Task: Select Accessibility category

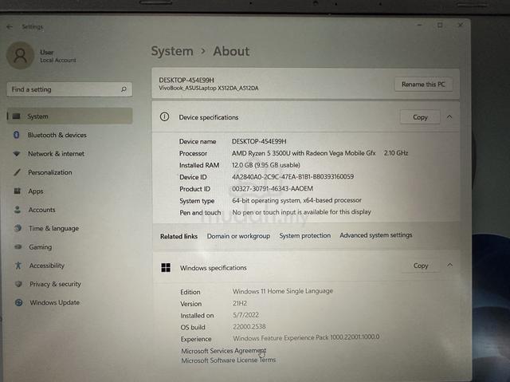Action: pos(47,266)
